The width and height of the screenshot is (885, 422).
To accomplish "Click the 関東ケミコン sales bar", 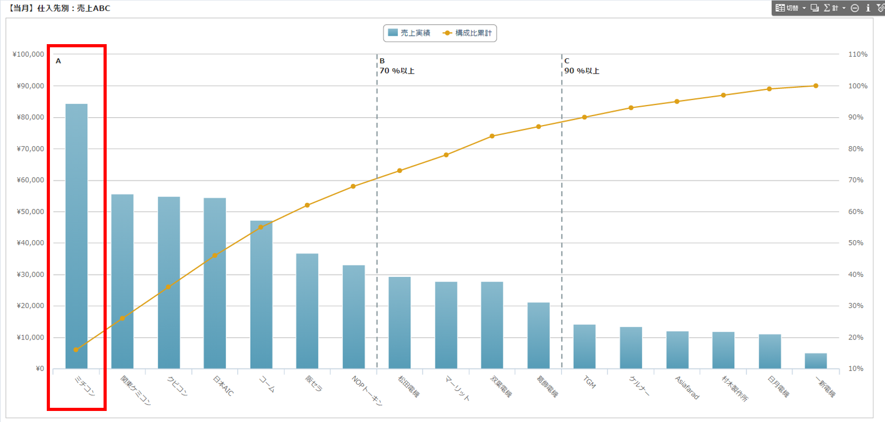I will pos(122,281).
